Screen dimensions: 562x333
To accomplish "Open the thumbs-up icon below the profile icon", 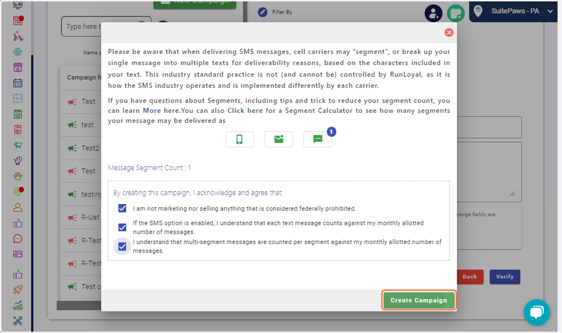I will point(18,223).
